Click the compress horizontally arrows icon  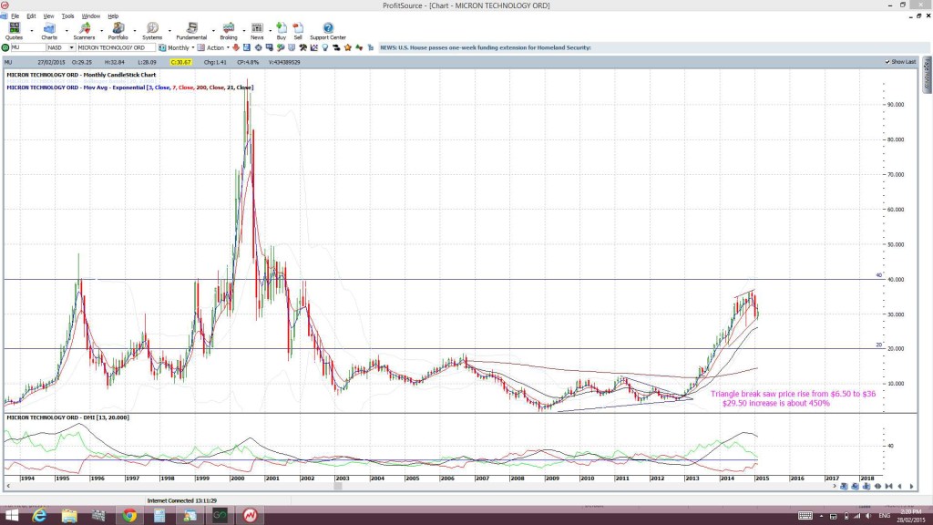[x=889, y=487]
